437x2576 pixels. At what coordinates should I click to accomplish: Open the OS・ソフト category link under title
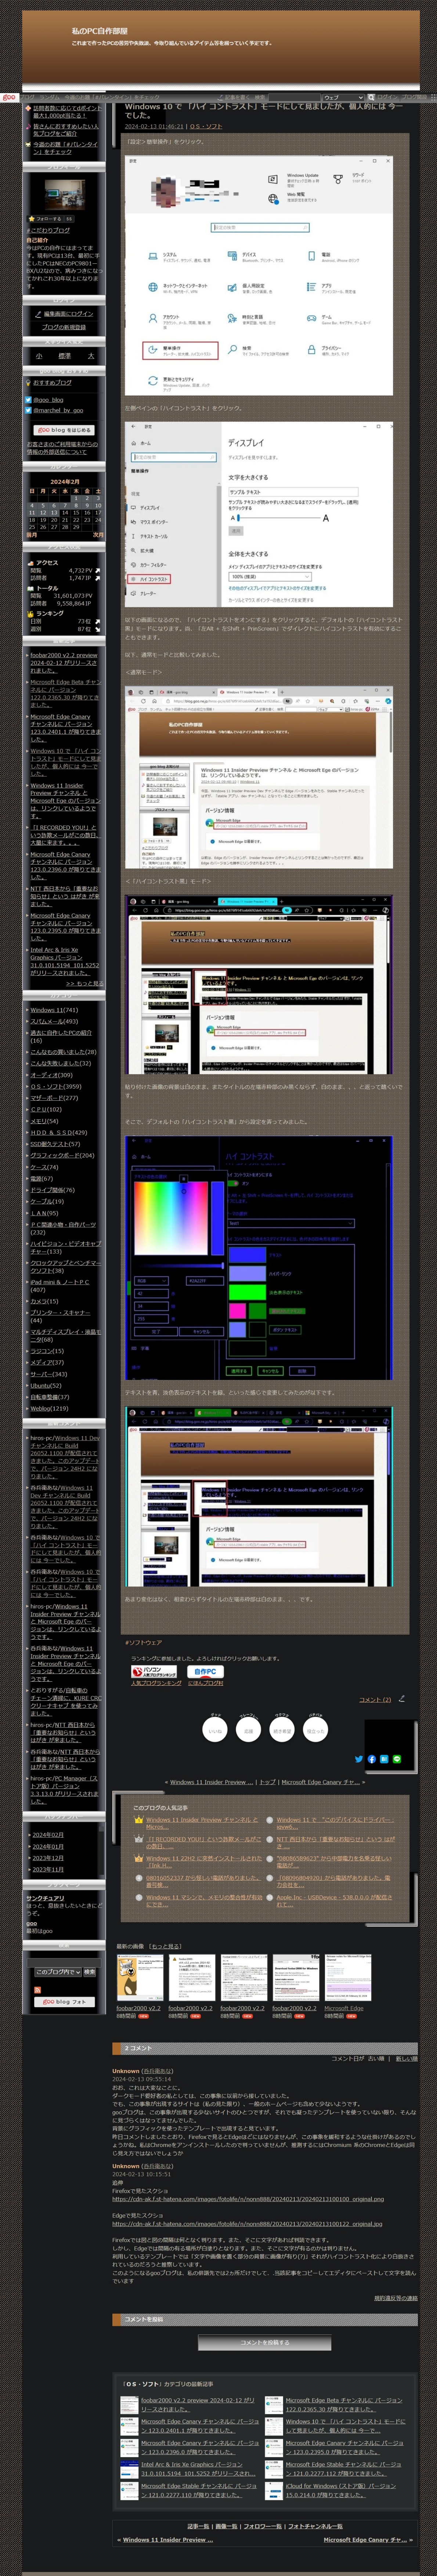[206, 127]
